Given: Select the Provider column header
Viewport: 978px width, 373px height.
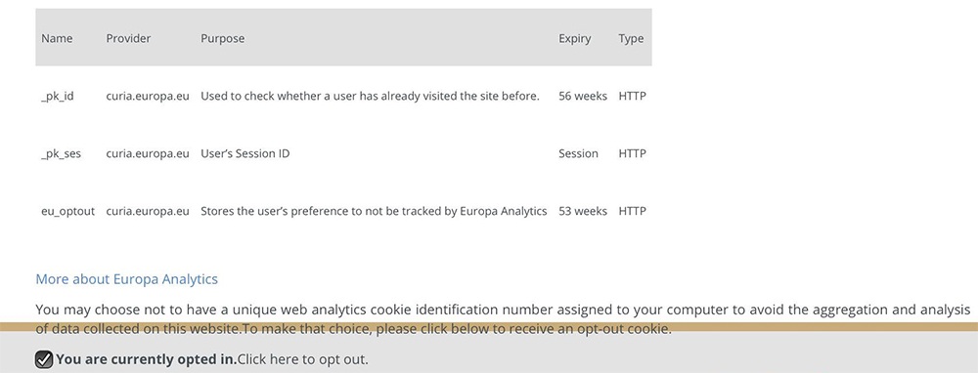Looking at the screenshot, I should (128, 39).
